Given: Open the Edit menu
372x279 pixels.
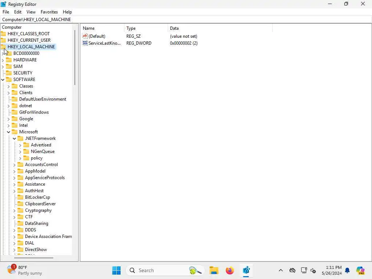Looking at the screenshot, I should pos(18,12).
